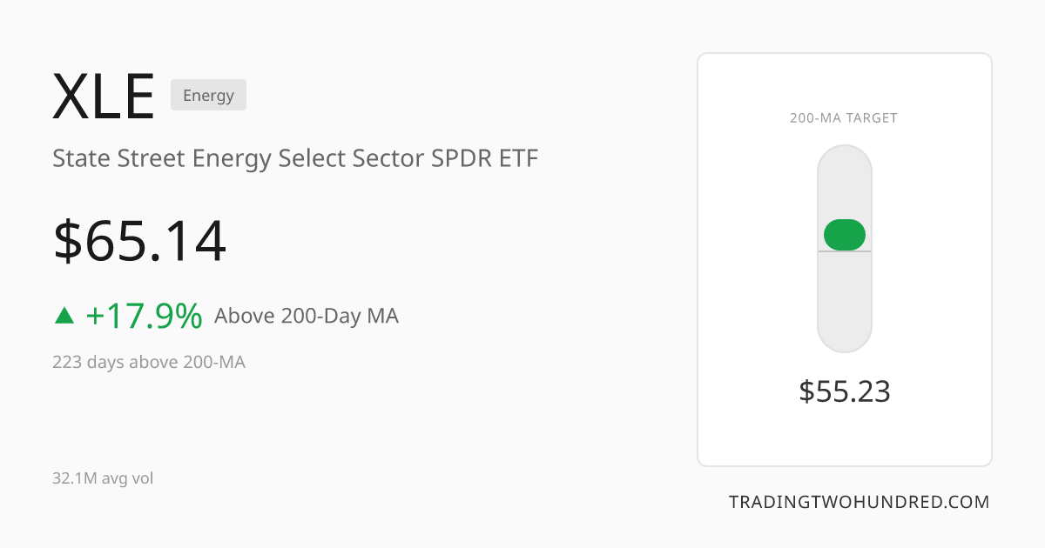The height and width of the screenshot is (548, 1045).
Task: Click the Above 200-Day MA label
Action: point(307,316)
